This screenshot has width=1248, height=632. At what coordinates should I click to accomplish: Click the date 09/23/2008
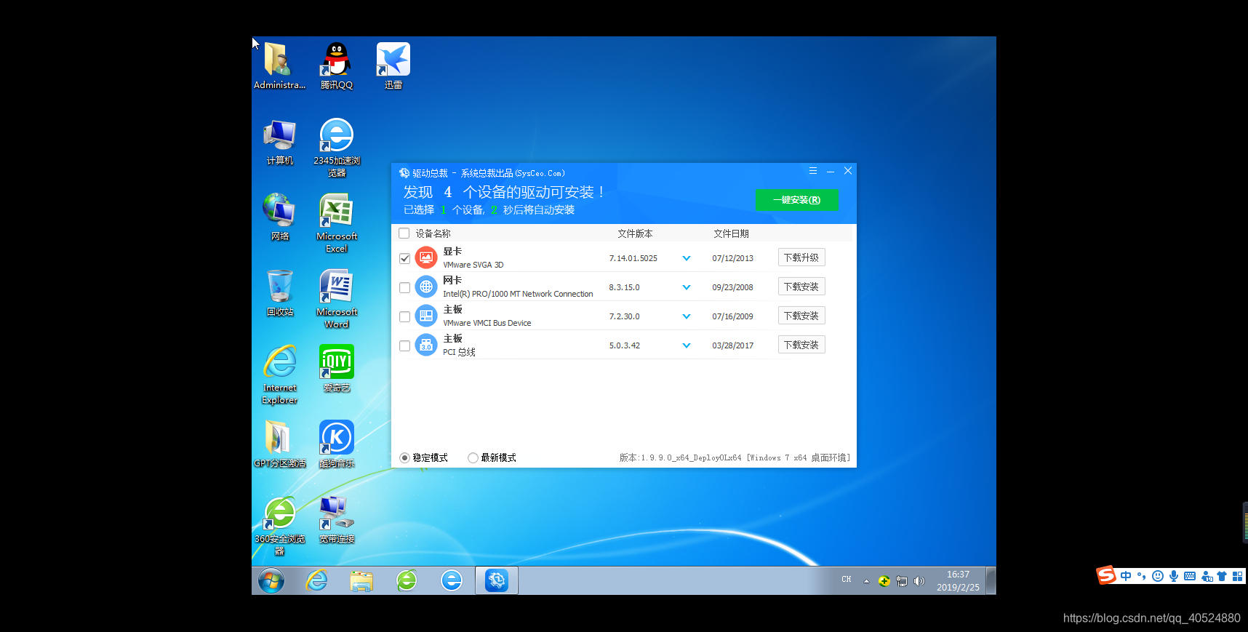pos(732,287)
